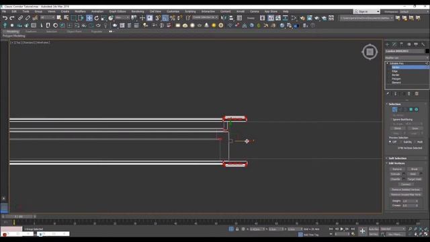
Task: Toggle Window/Crossing selection icon
Action: pyautogui.click(x=81, y=18)
